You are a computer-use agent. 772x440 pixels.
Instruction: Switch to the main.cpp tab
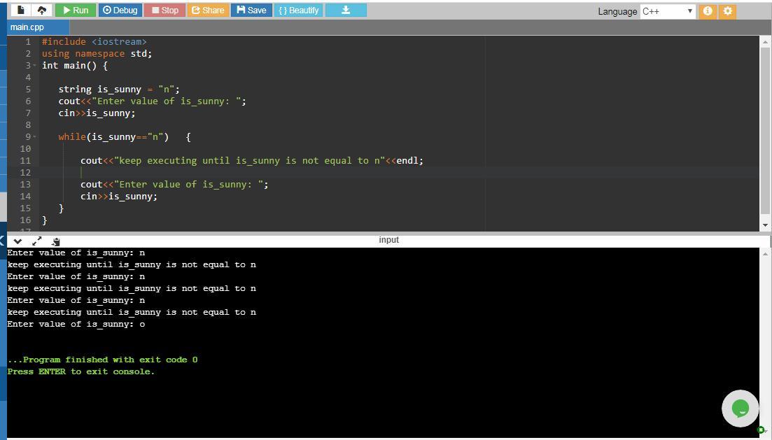click(27, 27)
